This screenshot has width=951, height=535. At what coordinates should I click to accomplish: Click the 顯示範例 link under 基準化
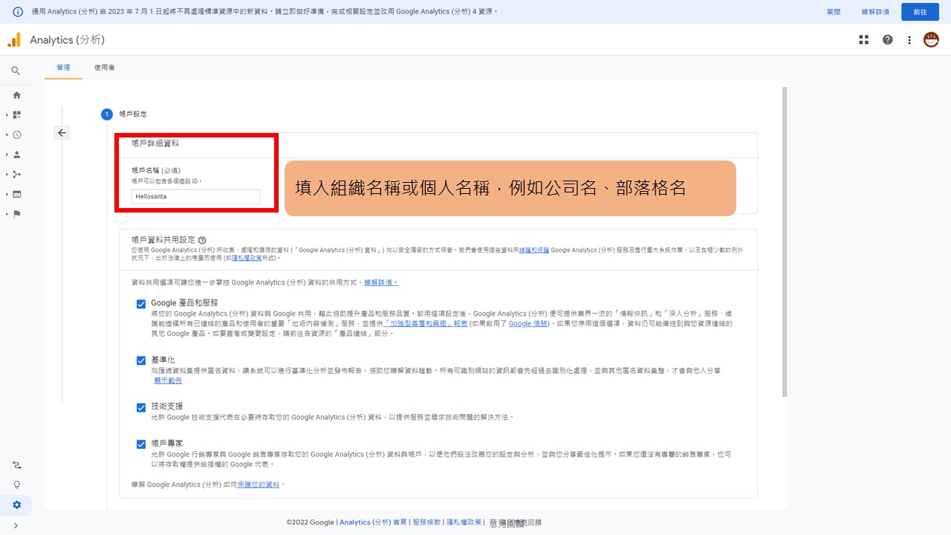tap(167, 380)
